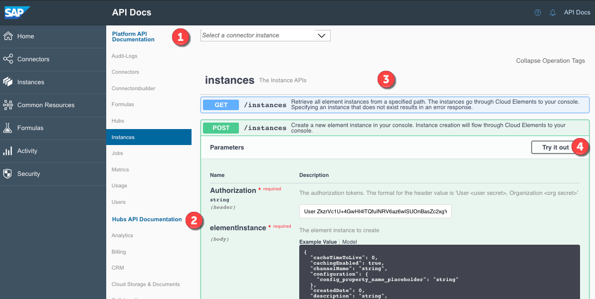The width and height of the screenshot is (595, 299).
Task: Click the Authorization parameter name
Action: [233, 190]
